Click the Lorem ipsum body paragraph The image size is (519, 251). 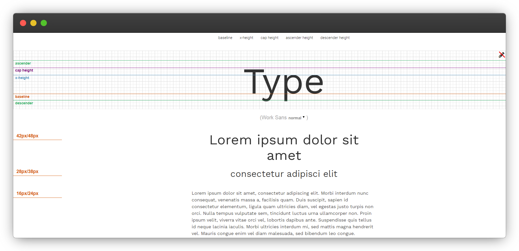point(283,213)
